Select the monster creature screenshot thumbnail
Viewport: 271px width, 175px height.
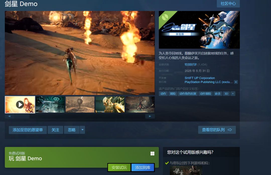pyautogui.click(x=140, y=104)
